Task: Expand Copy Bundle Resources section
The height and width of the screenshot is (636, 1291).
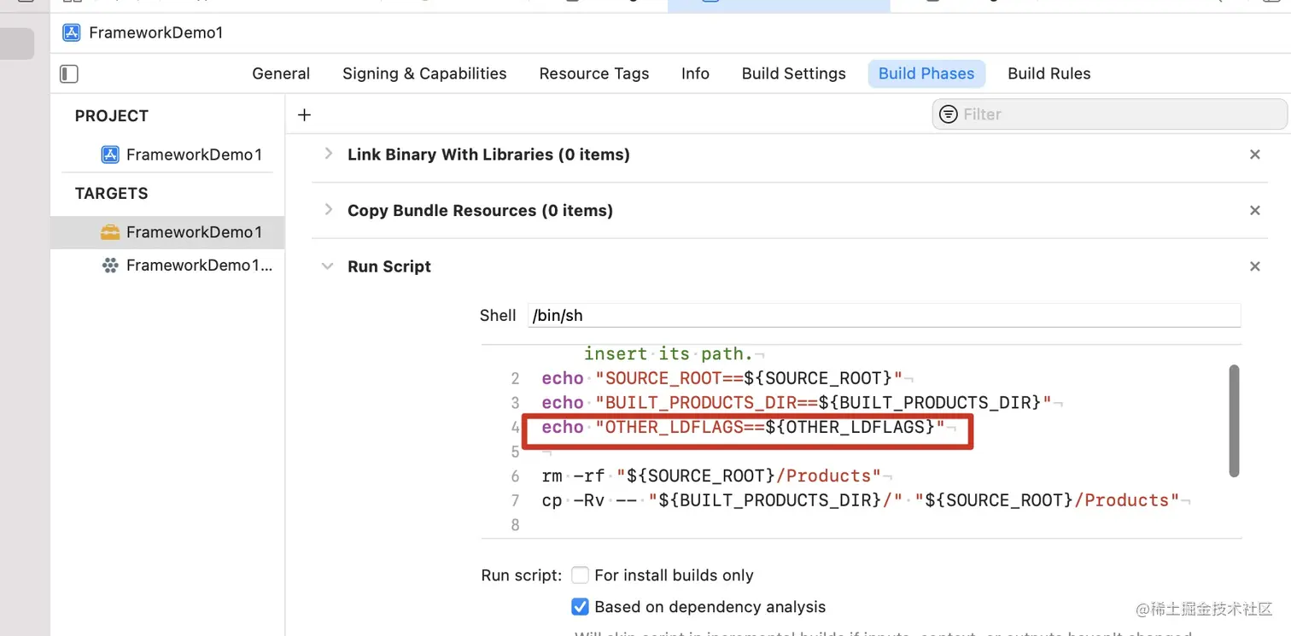Action: (329, 211)
